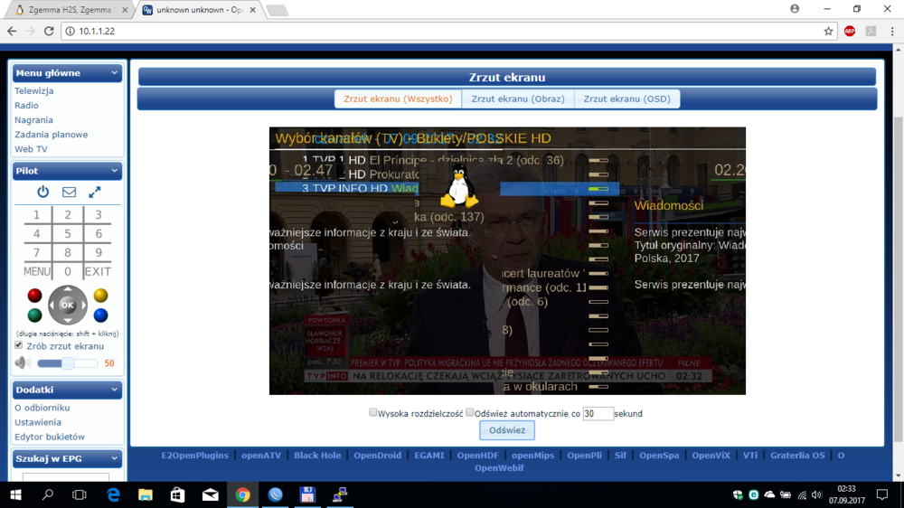Viewport: 904px width, 508px height.
Task: Click the envelope message icon in Pilot
Action: (69, 192)
